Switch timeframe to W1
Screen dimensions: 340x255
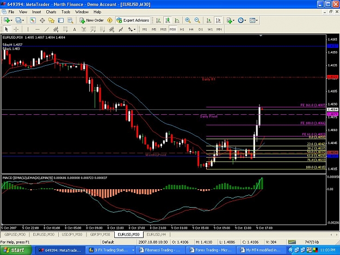210,29
